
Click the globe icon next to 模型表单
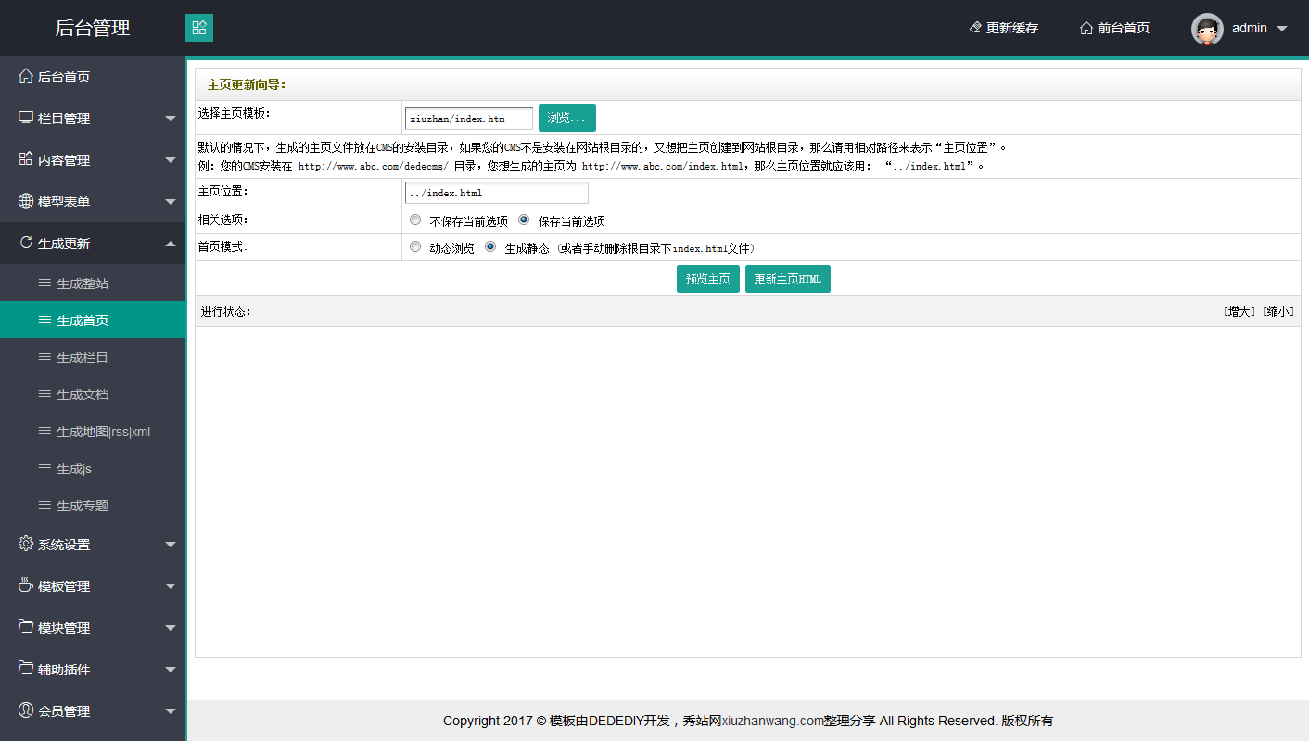point(26,201)
